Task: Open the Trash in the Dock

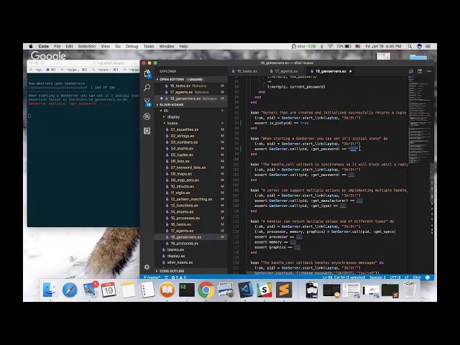Action: point(410,290)
